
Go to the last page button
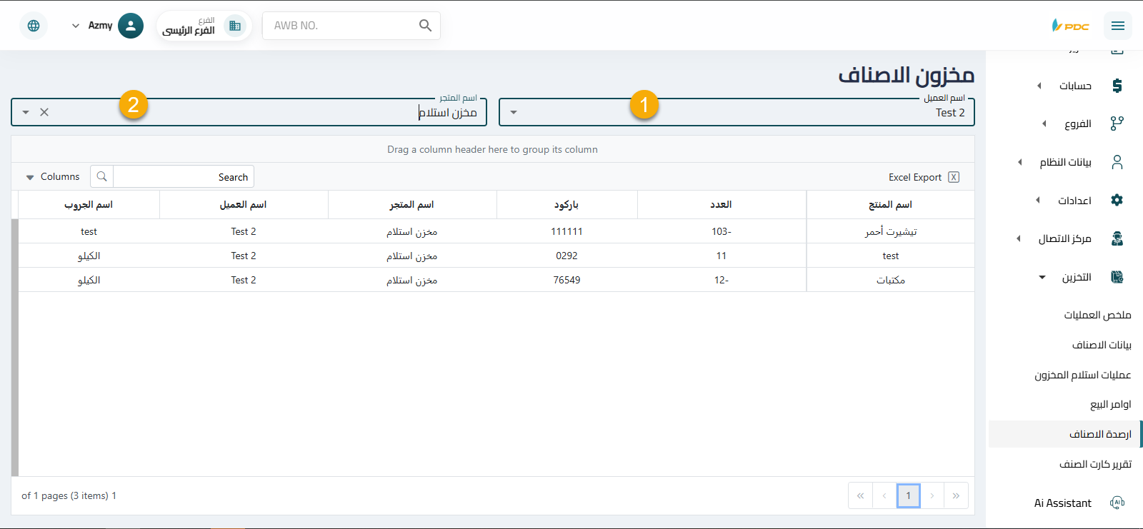pos(956,495)
